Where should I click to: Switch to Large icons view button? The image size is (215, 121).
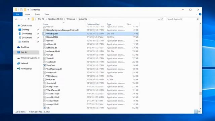(200, 112)
